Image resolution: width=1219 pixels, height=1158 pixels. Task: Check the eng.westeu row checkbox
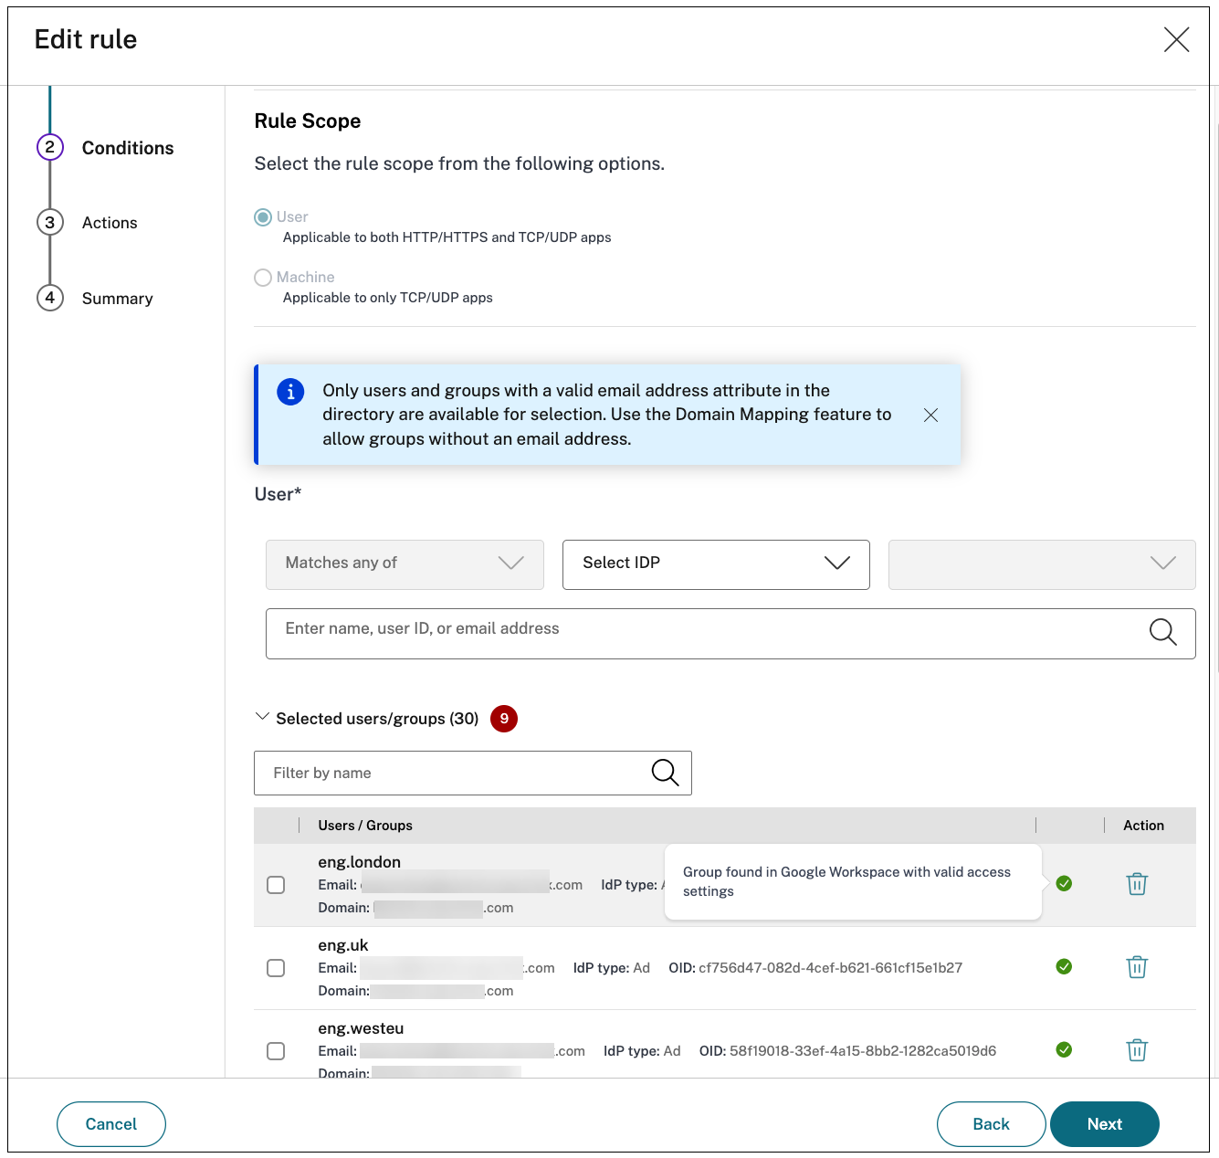coord(276,1051)
